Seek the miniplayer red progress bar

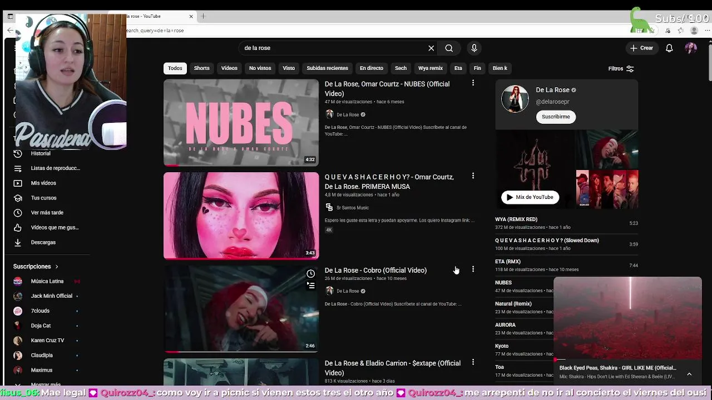click(x=627, y=359)
